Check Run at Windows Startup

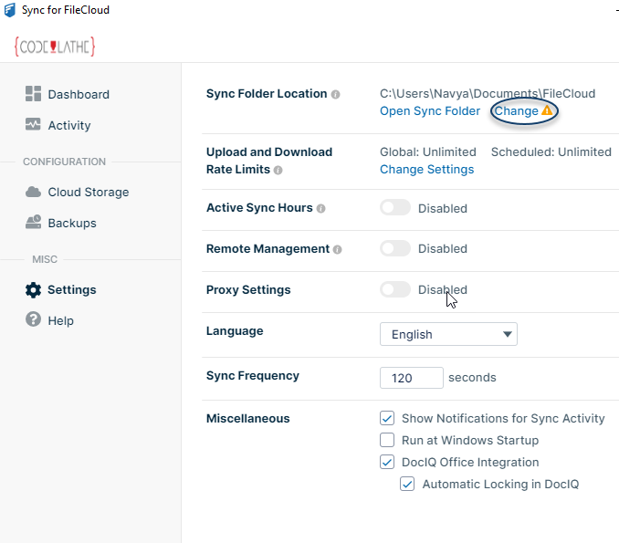387,440
